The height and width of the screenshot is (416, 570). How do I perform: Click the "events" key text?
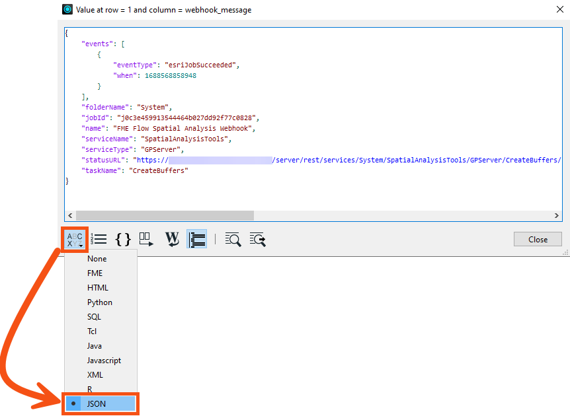(97, 44)
